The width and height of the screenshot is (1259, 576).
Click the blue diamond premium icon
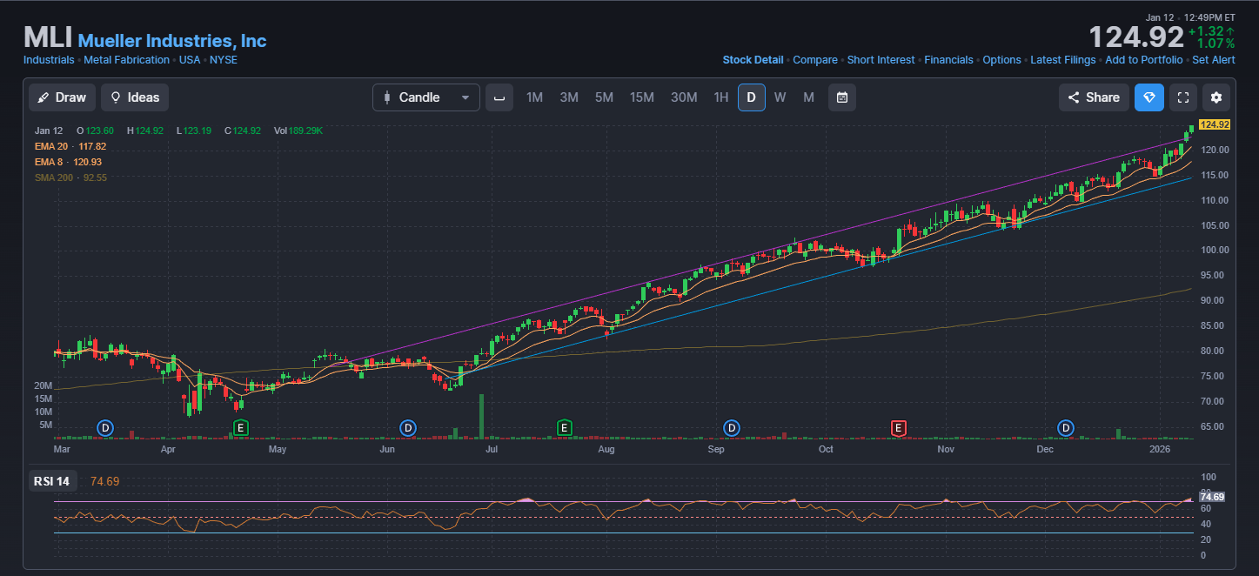coord(1149,97)
